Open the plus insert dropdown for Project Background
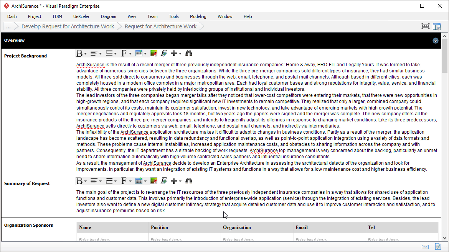The height and width of the screenshot is (252, 449). (x=180, y=54)
